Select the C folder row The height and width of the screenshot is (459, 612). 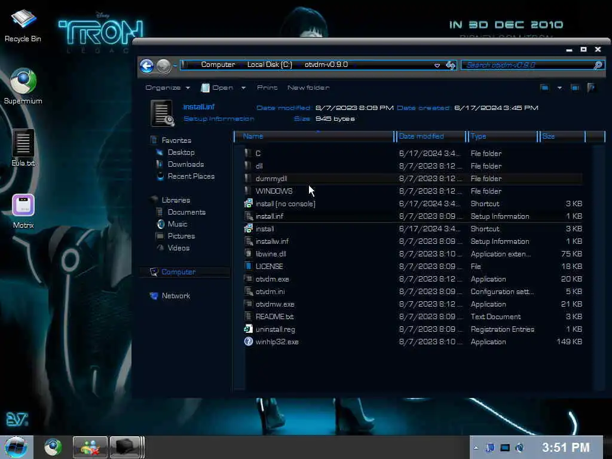point(412,154)
